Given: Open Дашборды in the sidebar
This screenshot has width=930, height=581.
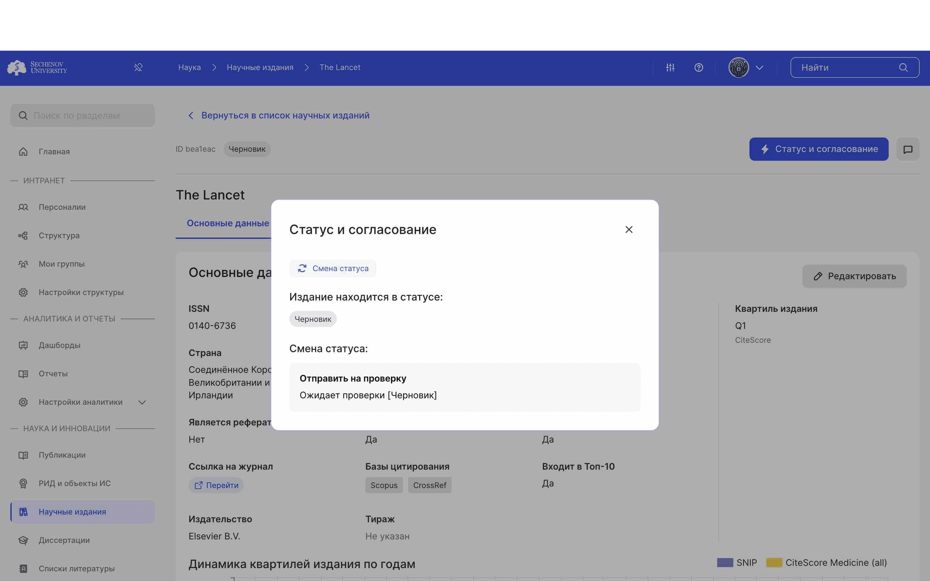Looking at the screenshot, I should [x=83, y=345].
